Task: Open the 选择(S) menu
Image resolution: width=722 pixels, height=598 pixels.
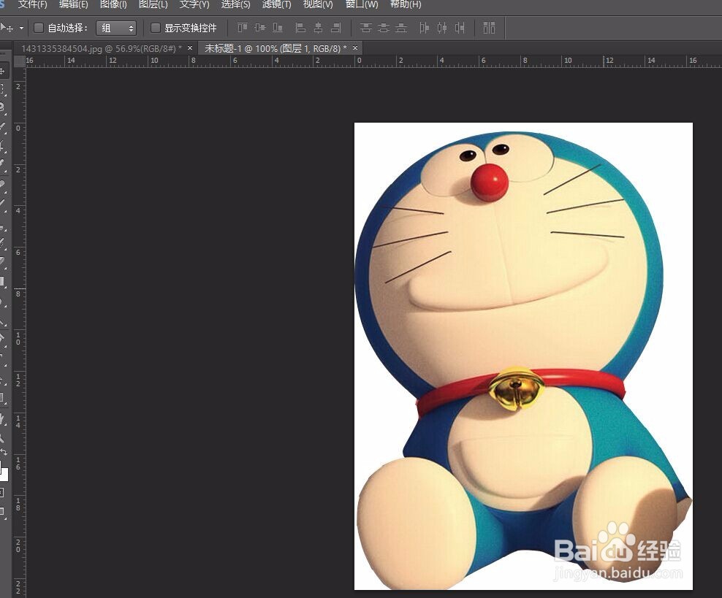Action: point(235,4)
